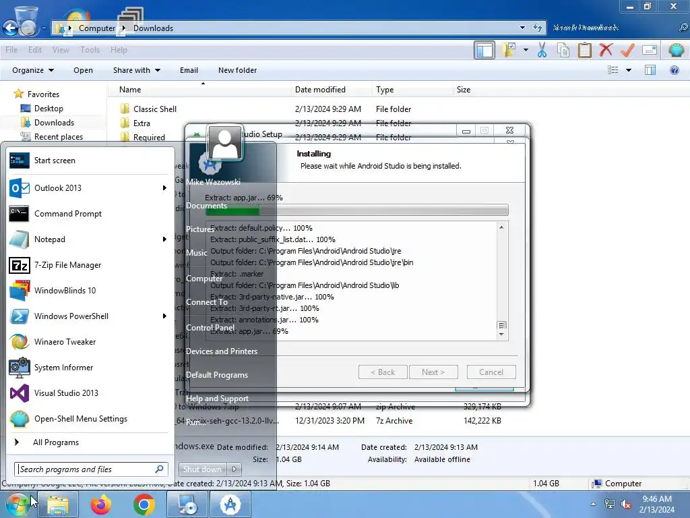The width and height of the screenshot is (690, 518).
Task: Expand the Organize dropdown
Action: point(33,70)
